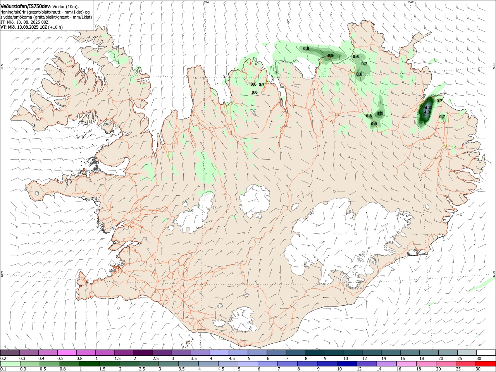Screen dimensions: 496x372
Task: Click the 0.7 value beside 0.6 on the northern peninsula
Action: pos(262,84)
